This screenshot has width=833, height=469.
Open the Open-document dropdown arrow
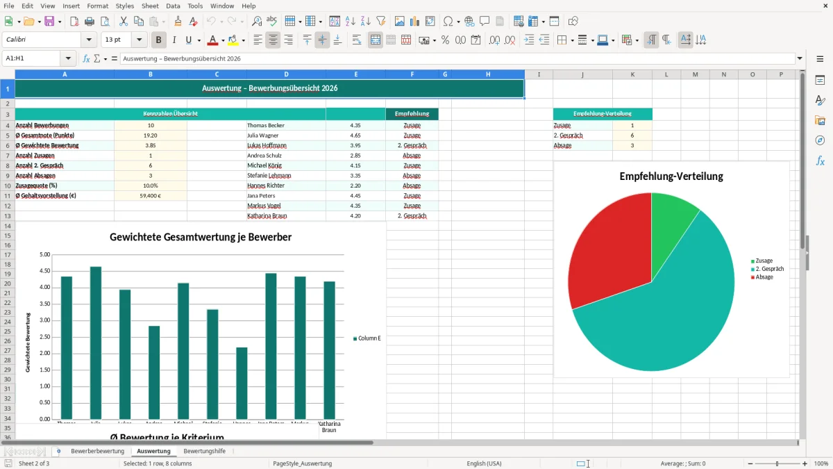38,22
